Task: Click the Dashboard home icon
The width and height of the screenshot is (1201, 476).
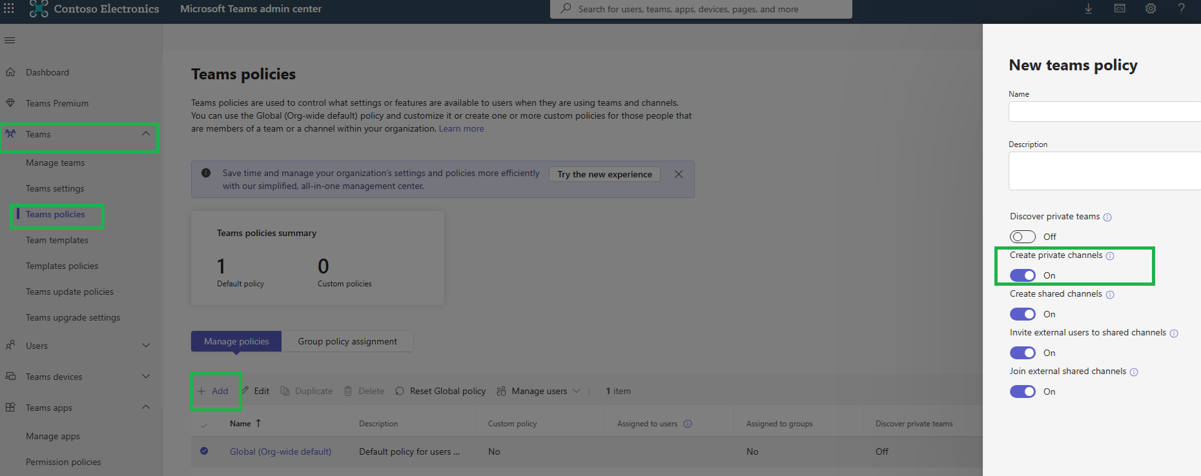Action: (x=10, y=72)
